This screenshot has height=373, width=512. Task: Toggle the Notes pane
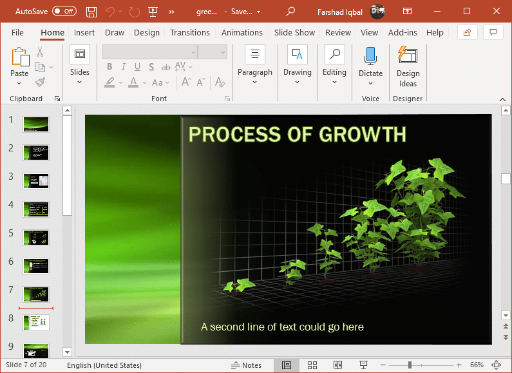(x=246, y=365)
